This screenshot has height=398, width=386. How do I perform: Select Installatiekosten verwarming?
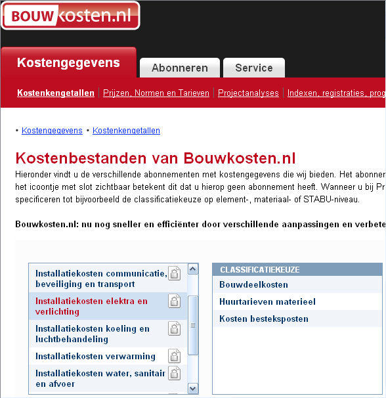click(108, 356)
